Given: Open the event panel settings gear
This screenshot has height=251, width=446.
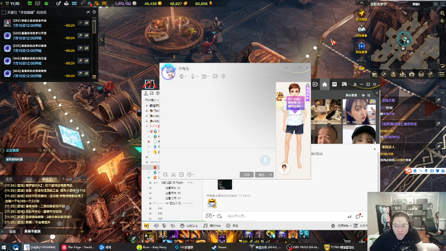Looking at the screenshot, I should [94, 12].
